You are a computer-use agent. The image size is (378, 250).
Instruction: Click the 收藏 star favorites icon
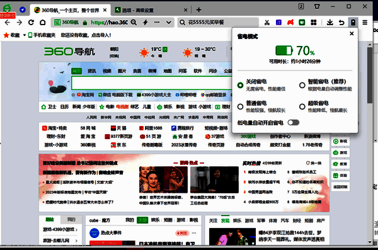click(6, 35)
